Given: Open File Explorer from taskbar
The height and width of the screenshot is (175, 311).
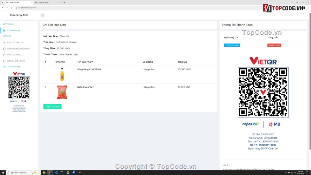Looking at the screenshot, I should pyautogui.click(x=44, y=173).
